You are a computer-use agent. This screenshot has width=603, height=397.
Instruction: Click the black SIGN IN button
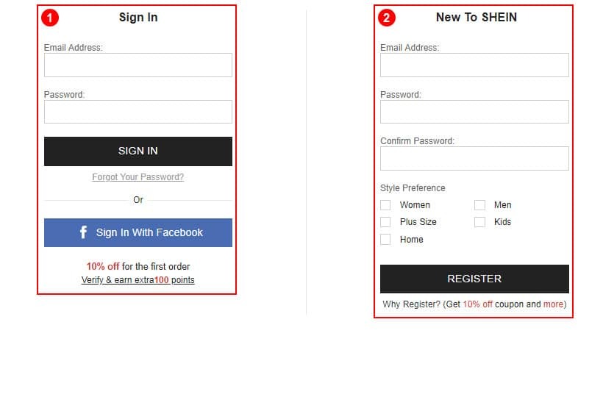pos(138,151)
